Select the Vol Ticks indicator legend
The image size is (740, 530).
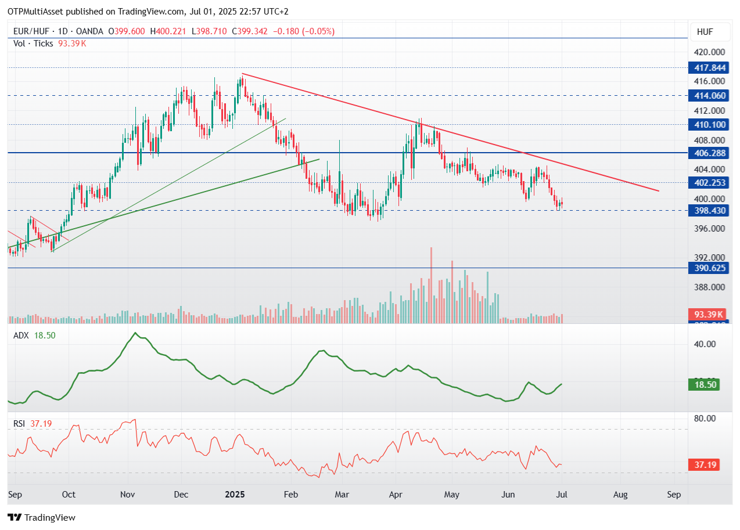(49, 44)
